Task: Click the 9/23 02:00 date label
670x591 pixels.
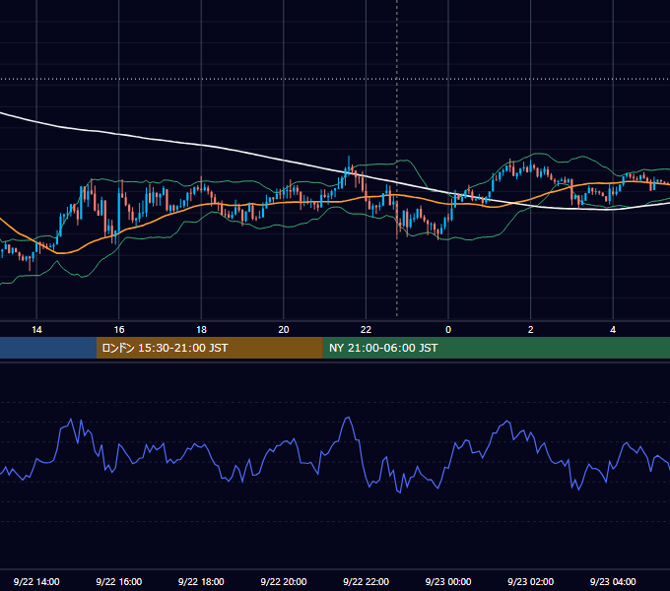Action: (x=531, y=581)
